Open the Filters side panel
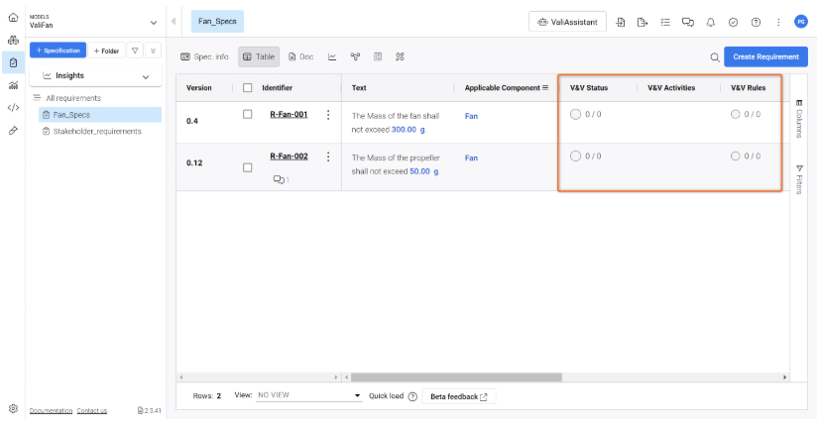The width and height of the screenshot is (820, 421). [x=798, y=179]
